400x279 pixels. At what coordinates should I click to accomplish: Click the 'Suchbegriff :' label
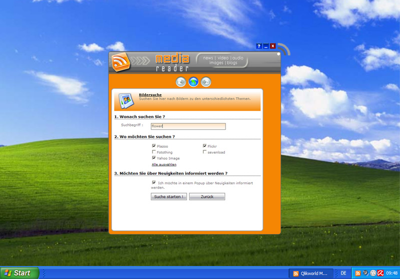132,125
